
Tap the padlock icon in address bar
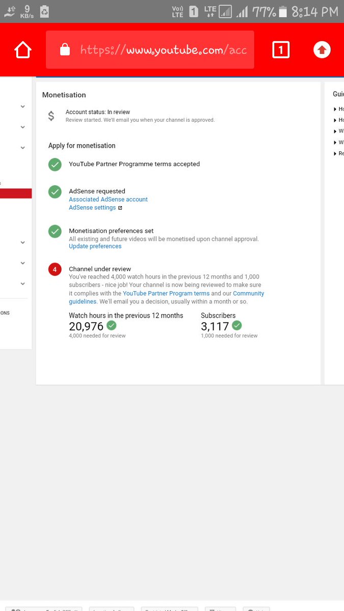65,49
